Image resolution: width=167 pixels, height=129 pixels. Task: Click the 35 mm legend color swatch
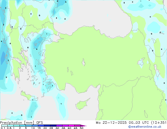click(x=65, y=126)
